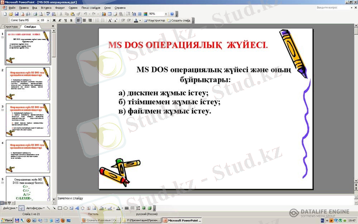Switch to F:\Презентации taskbar folder window

pos(141,220)
